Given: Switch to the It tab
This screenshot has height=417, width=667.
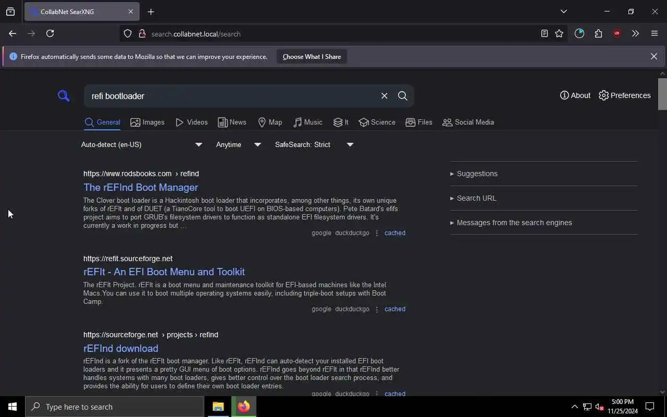Looking at the screenshot, I should 341,122.
